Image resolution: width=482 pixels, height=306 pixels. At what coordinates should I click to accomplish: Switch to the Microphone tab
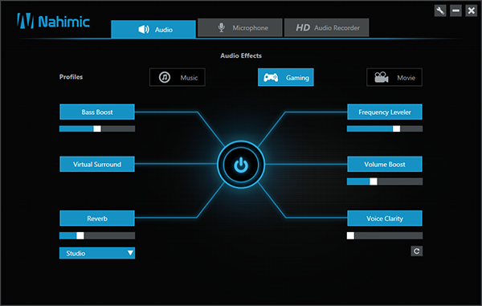click(x=239, y=27)
